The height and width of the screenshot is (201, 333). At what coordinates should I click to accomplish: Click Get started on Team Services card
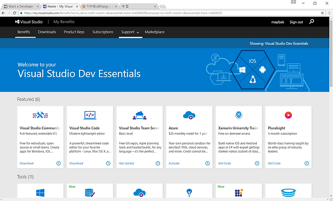pyautogui.click(x=126, y=163)
